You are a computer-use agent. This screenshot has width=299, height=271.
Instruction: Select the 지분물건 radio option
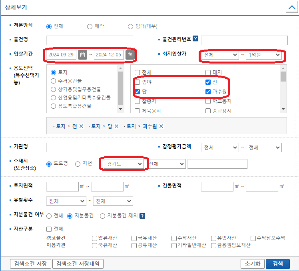pyautogui.click(x=70, y=216)
